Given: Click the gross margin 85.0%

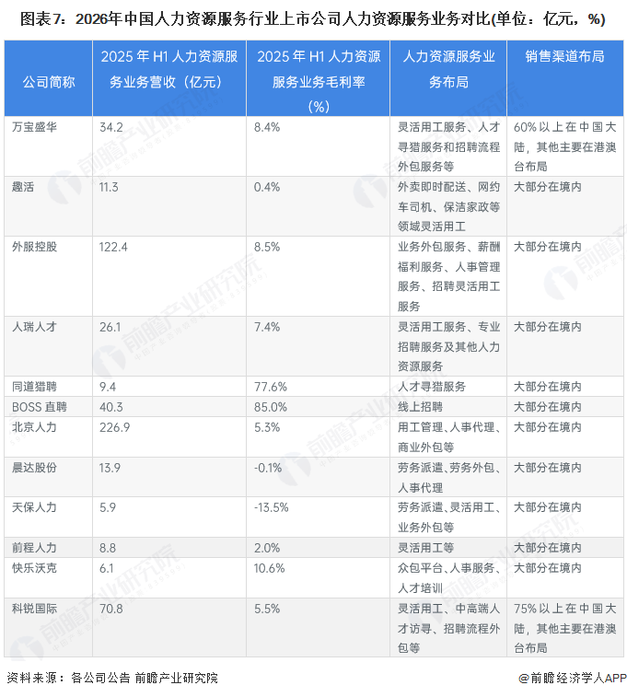Looking at the screenshot, I should coord(271,407).
